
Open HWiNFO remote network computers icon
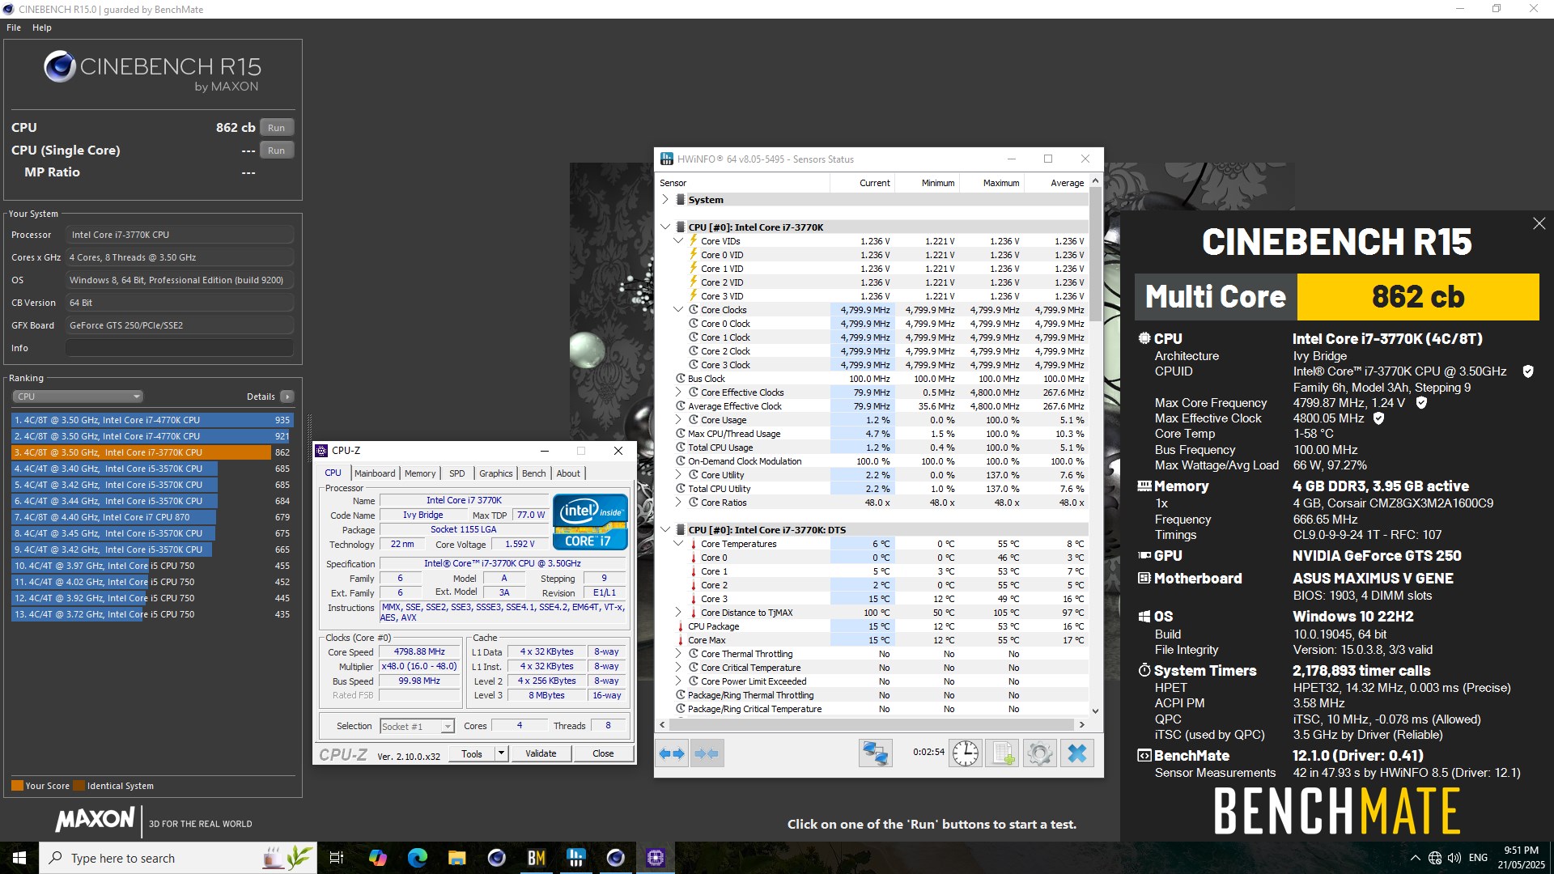point(875,753)
